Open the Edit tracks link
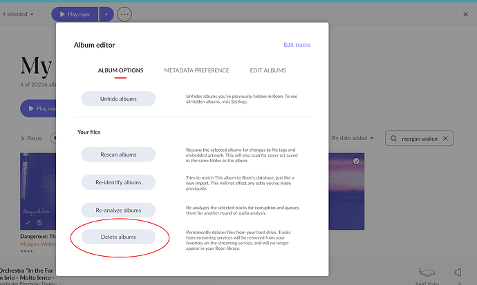477x285 pixels. click(297, 45)
